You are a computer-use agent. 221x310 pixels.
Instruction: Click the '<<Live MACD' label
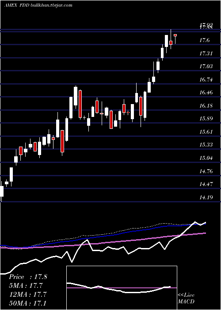tap(186, 298)
